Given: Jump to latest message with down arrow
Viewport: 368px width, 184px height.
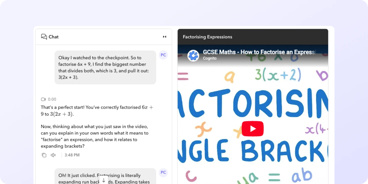Looking at the screenshot, I should tap(104, 180).
